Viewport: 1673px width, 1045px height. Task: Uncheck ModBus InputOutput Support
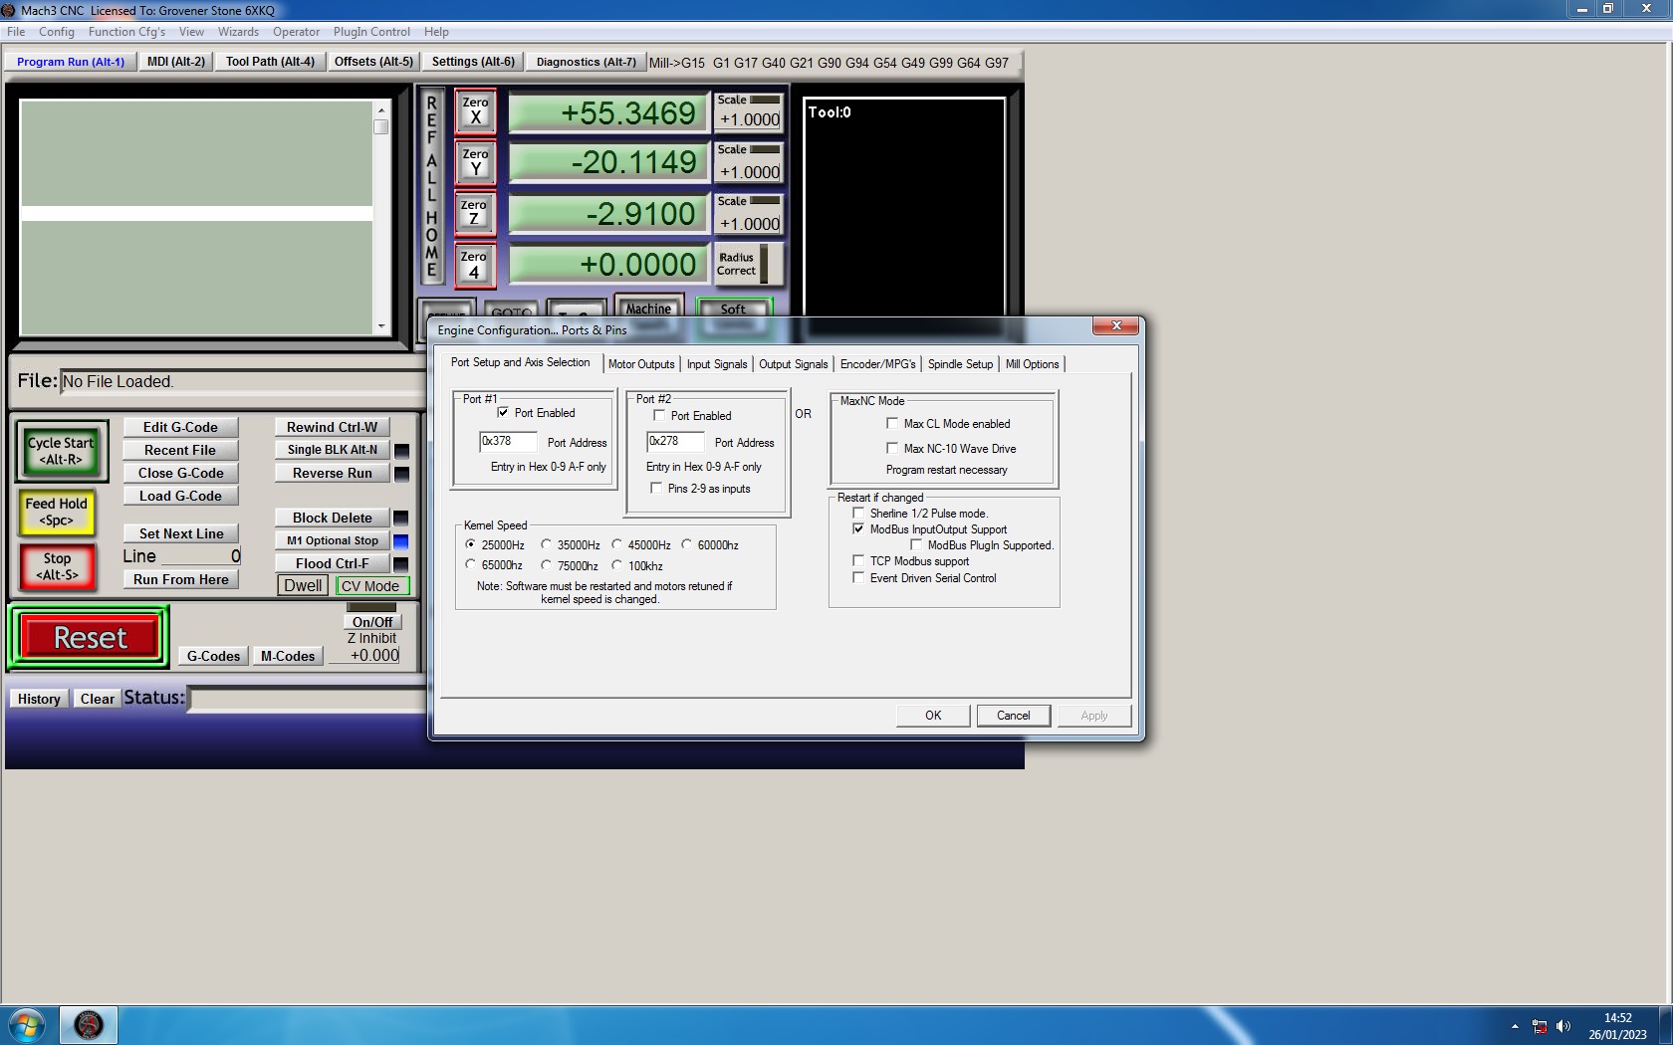(x=858, y=529)
